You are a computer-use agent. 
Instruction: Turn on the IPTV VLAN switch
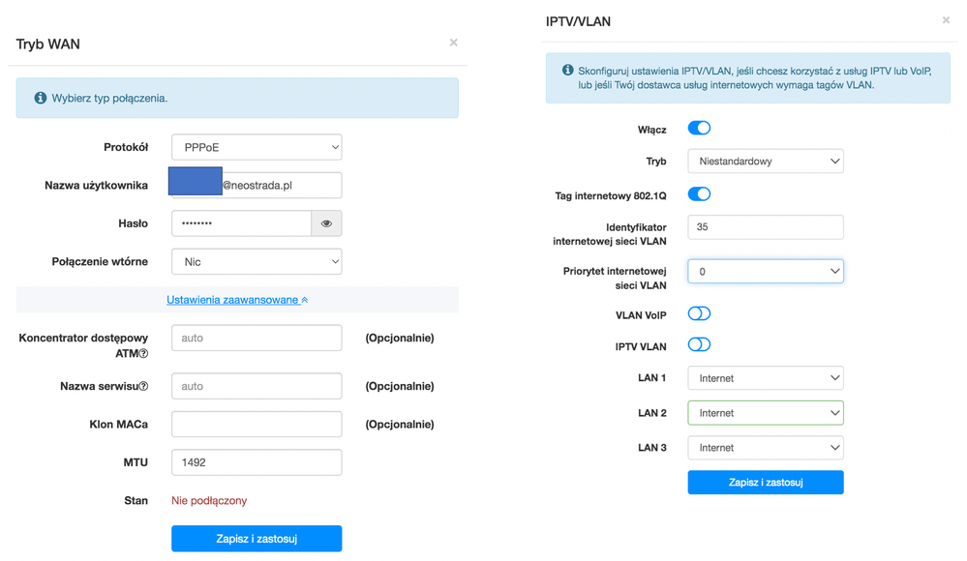click(x=699, y=345)
